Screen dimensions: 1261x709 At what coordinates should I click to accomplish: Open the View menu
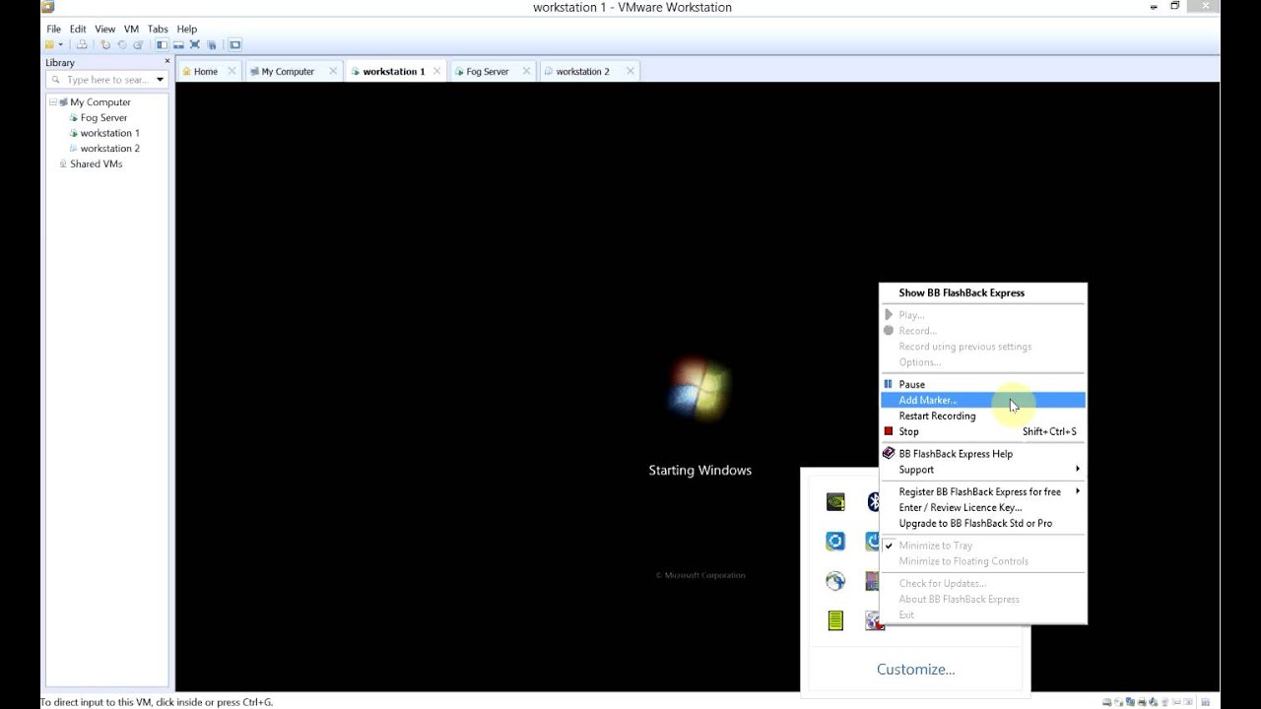tap(104, 29)
